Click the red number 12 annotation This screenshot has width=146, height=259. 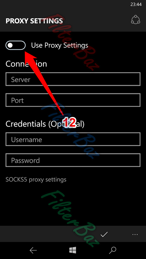pyautogui.click(x=69, y=123)
